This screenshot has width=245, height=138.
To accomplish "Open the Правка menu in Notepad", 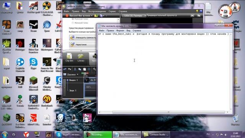I will pos(110,31).
